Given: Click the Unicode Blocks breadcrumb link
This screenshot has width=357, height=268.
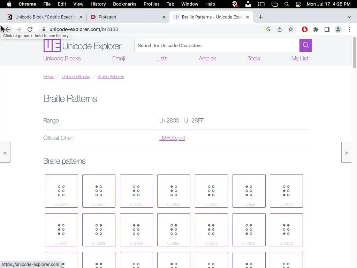Looking at the screenshot, I should (76, 76).
